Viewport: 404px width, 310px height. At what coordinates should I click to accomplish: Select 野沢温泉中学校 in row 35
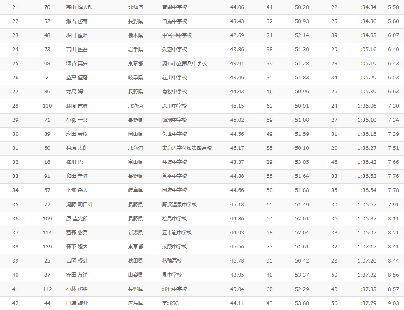point(180,205)
